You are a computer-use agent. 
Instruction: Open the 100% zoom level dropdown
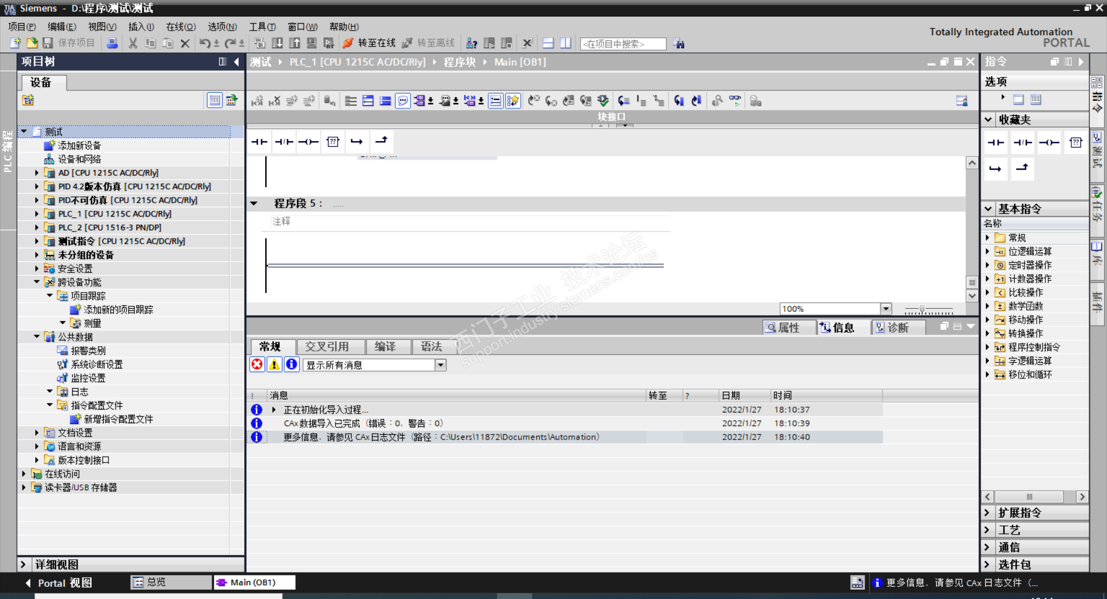pyautogui.click(x=886, y=309)
